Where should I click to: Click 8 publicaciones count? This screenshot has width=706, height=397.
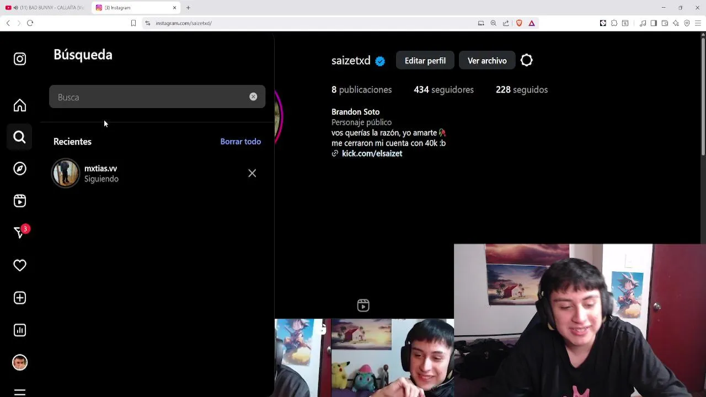[x=362, y=90]
